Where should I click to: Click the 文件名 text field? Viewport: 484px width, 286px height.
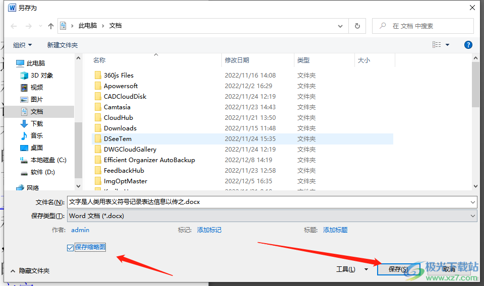268,202
